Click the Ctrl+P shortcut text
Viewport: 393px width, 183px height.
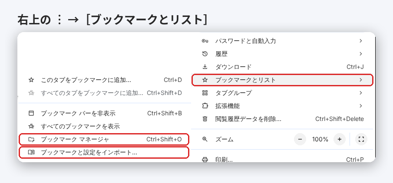pos(355,160)
